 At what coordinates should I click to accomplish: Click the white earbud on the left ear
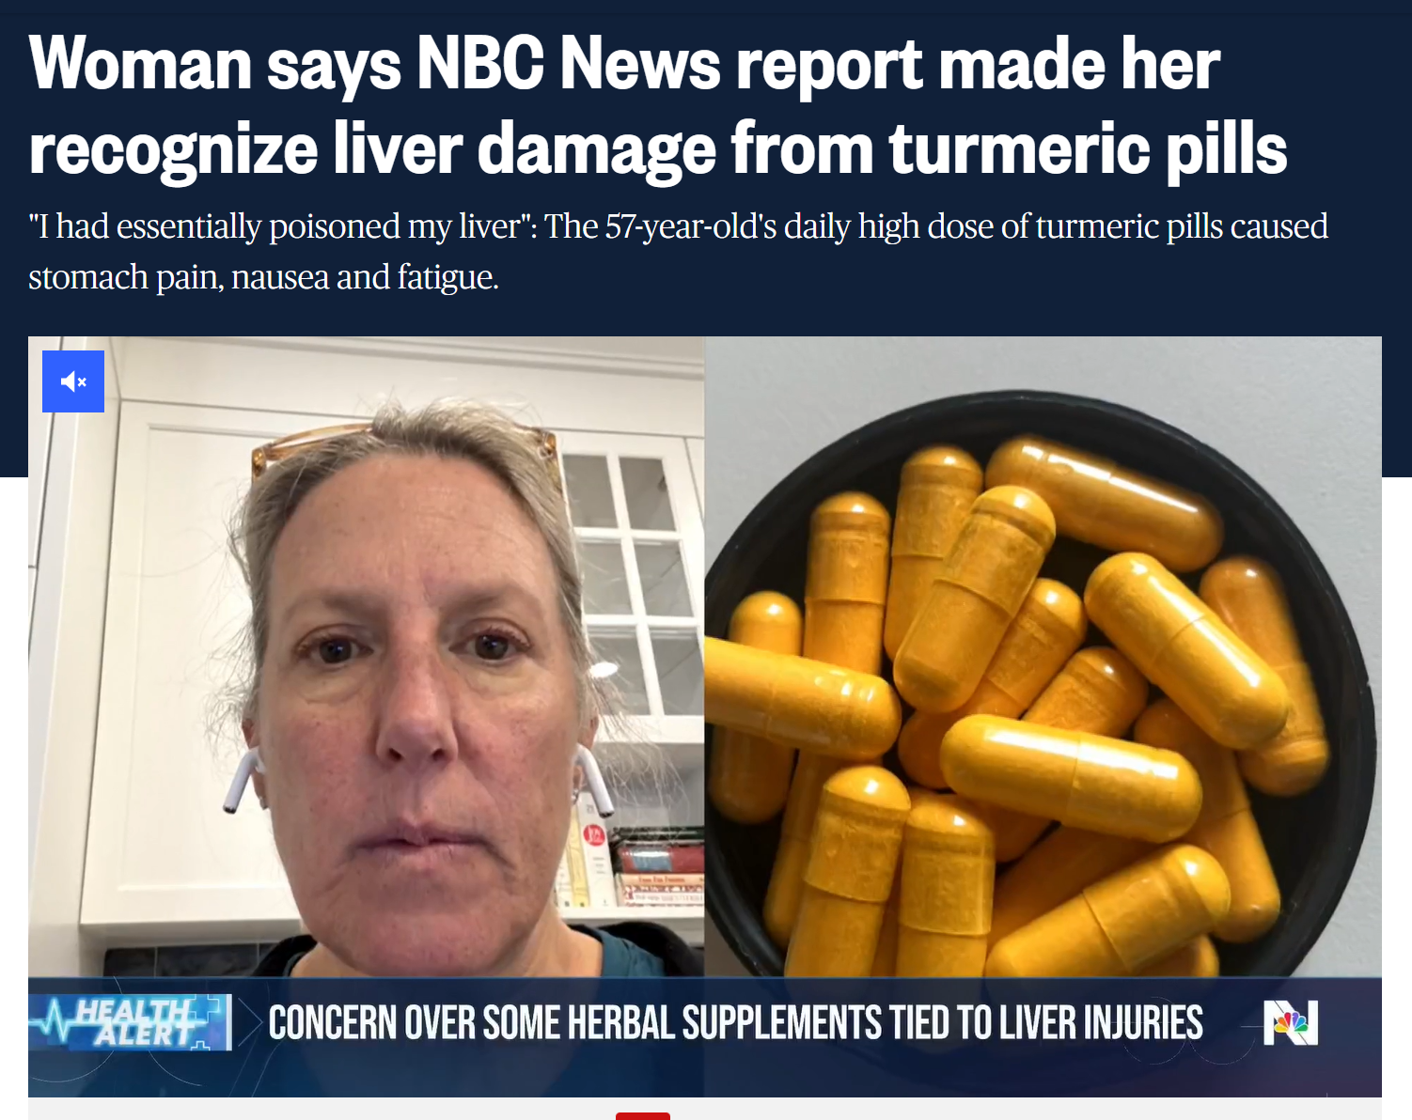(x=241, y=778)
